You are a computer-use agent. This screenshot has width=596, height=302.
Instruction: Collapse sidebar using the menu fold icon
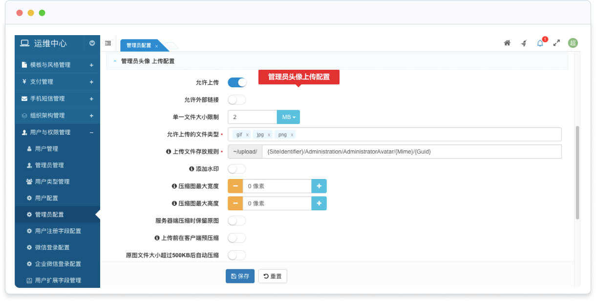pyautogui.click(x=108, y=43)
